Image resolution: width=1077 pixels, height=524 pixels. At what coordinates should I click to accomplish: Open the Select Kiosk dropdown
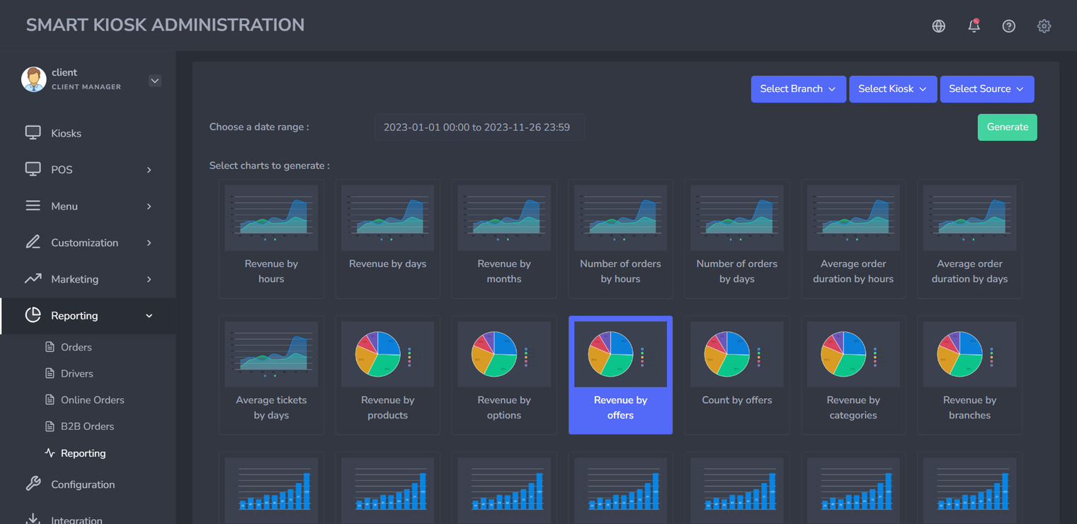[x=892, y=89]
